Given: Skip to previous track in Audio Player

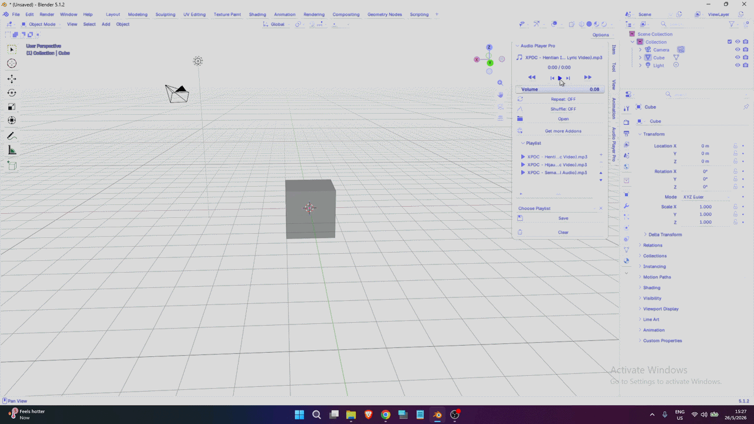Looking at the screenshot, I should tap(552, 78).
